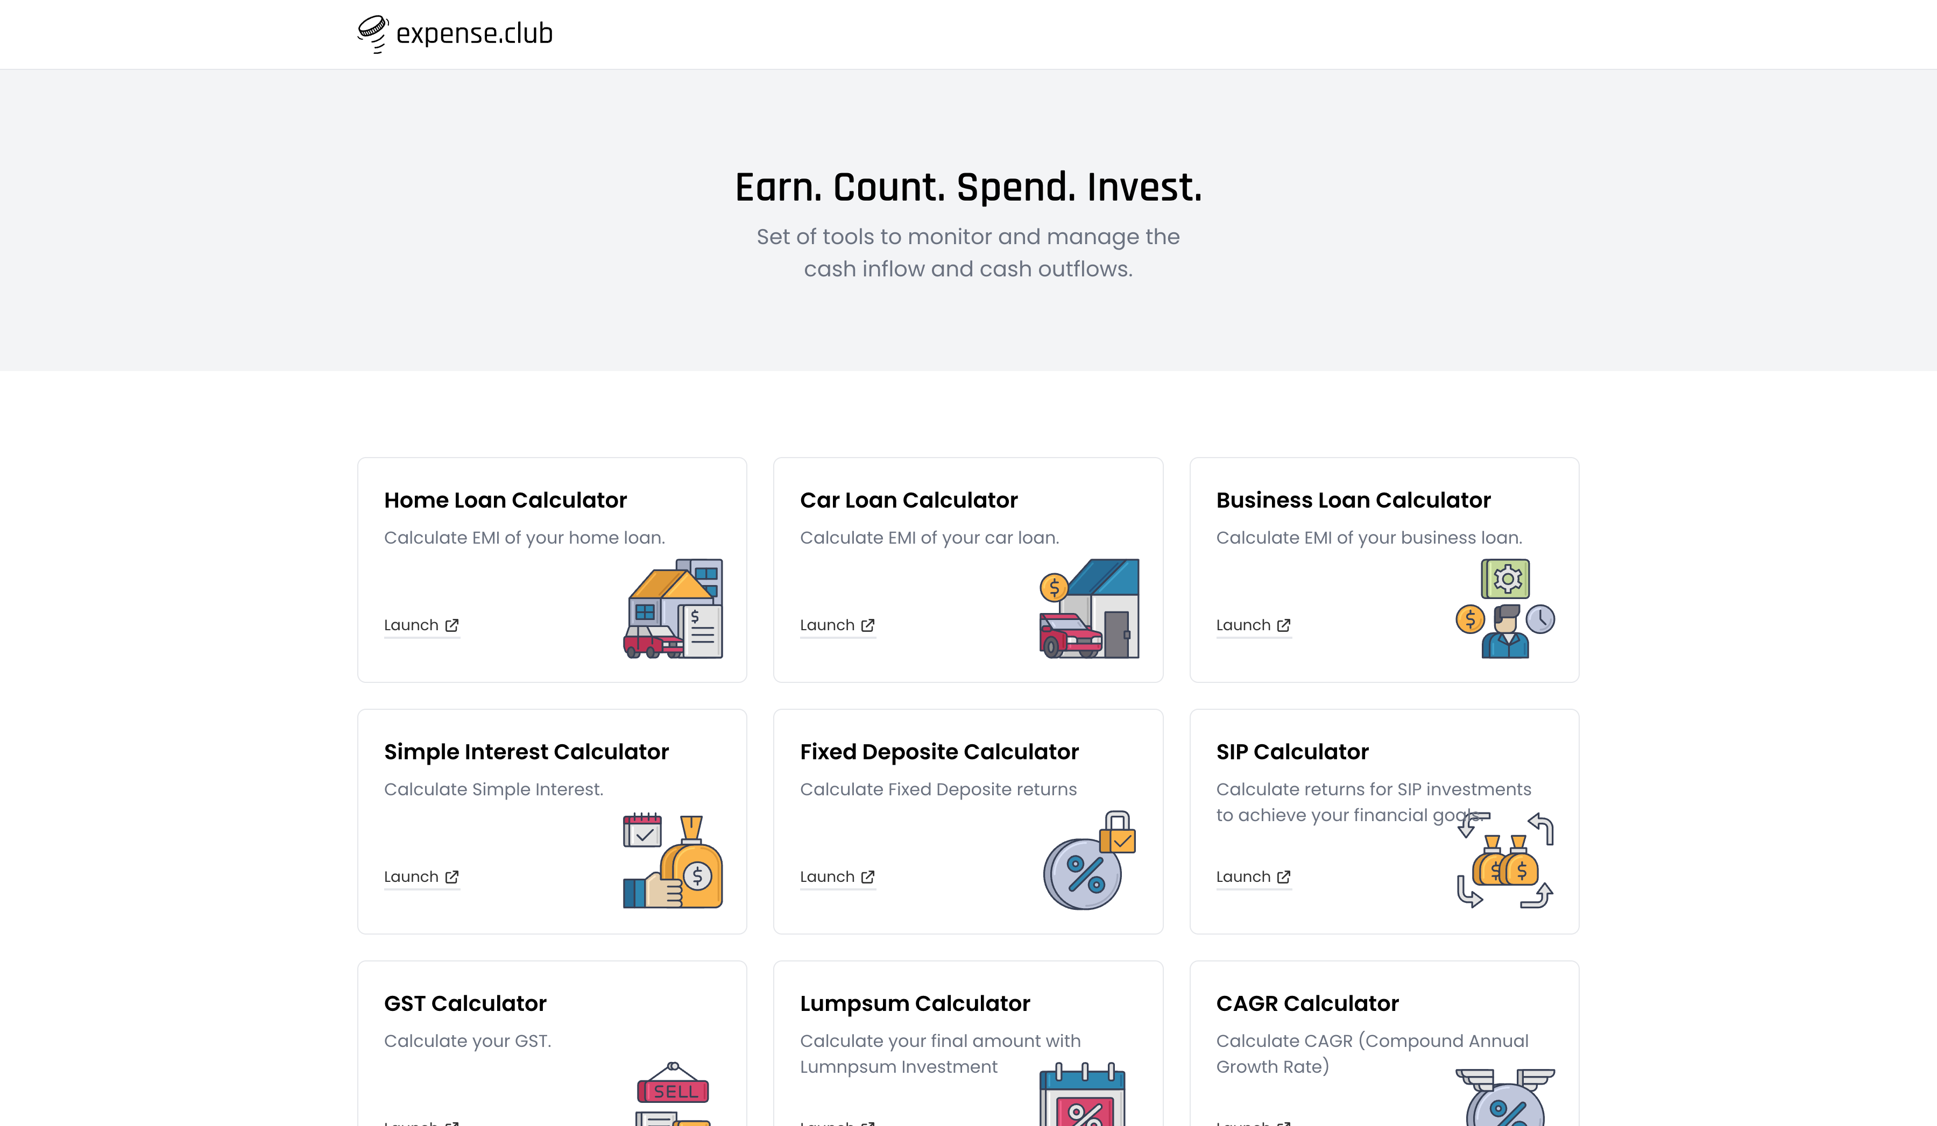Click the Simple Interest money bag illustration
This screenshot has height=1126, width=1937.
pos(673,860)
